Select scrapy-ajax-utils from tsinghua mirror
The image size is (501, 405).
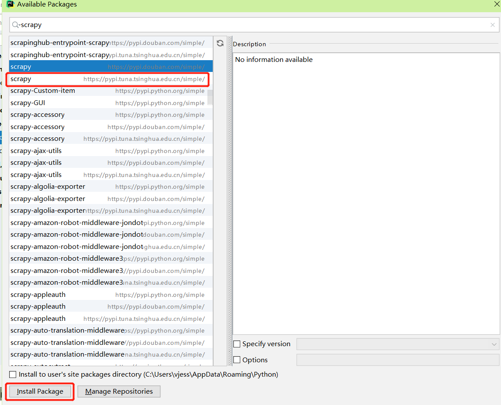tap(111, 175)
